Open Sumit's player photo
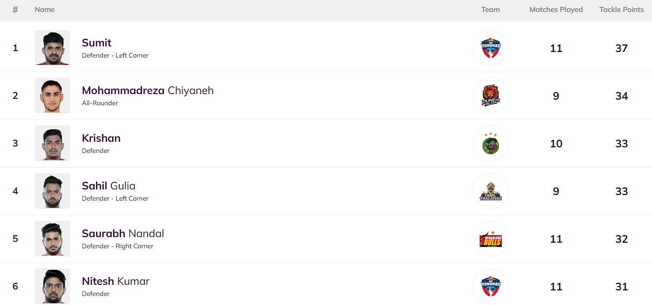This screenshot has width=652, height=305. coord(52,48)
